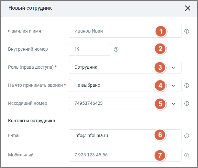Click help icon next to Внутренний номер
Image resolution: width=198 pixels, height=168 pixels.
click(116, 49)
